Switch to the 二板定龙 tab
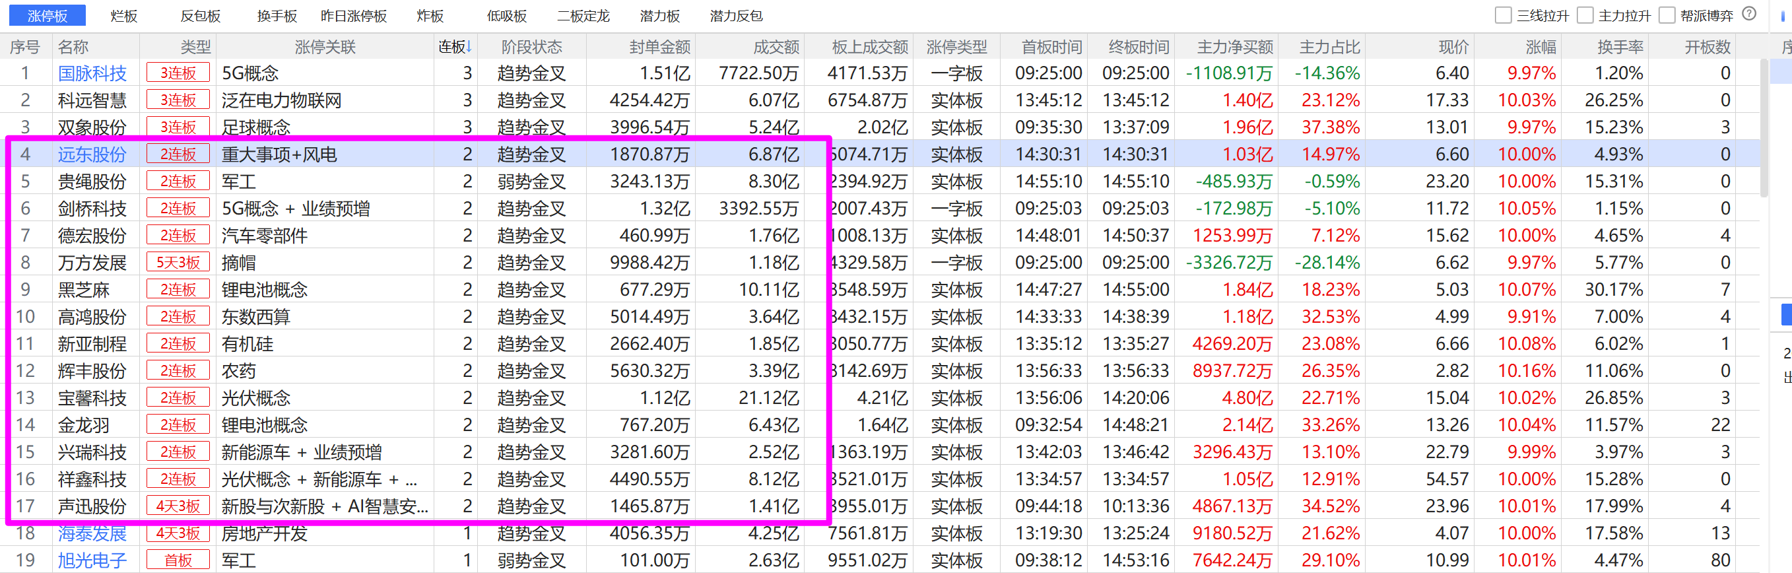The width and height of the screenshot is (1792, 573). 583,15
